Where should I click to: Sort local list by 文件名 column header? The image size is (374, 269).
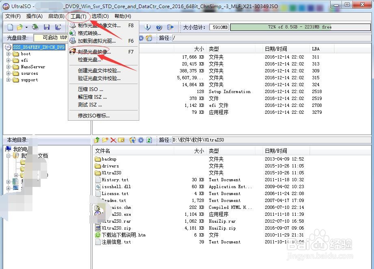134,151
